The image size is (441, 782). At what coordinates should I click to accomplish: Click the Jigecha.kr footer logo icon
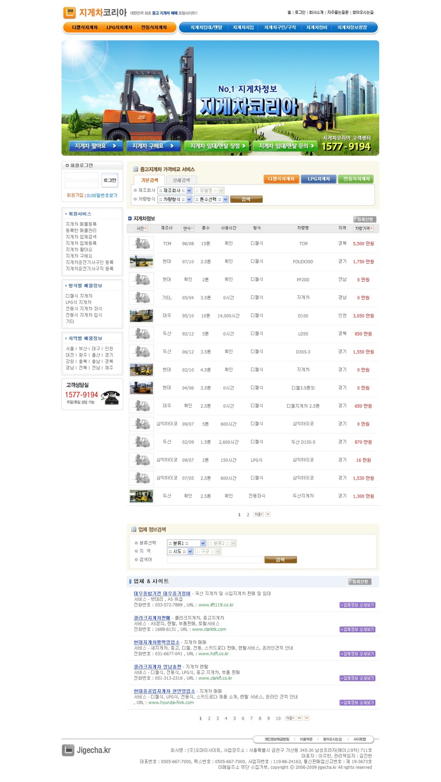click(x=68, y=750)
